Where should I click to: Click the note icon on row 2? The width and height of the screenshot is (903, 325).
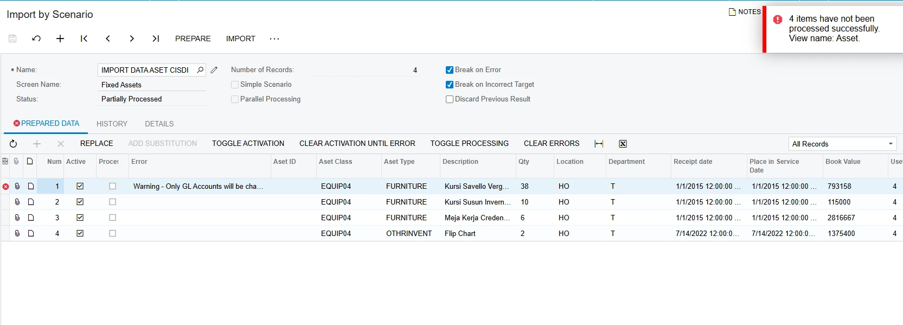click(31, 202)
